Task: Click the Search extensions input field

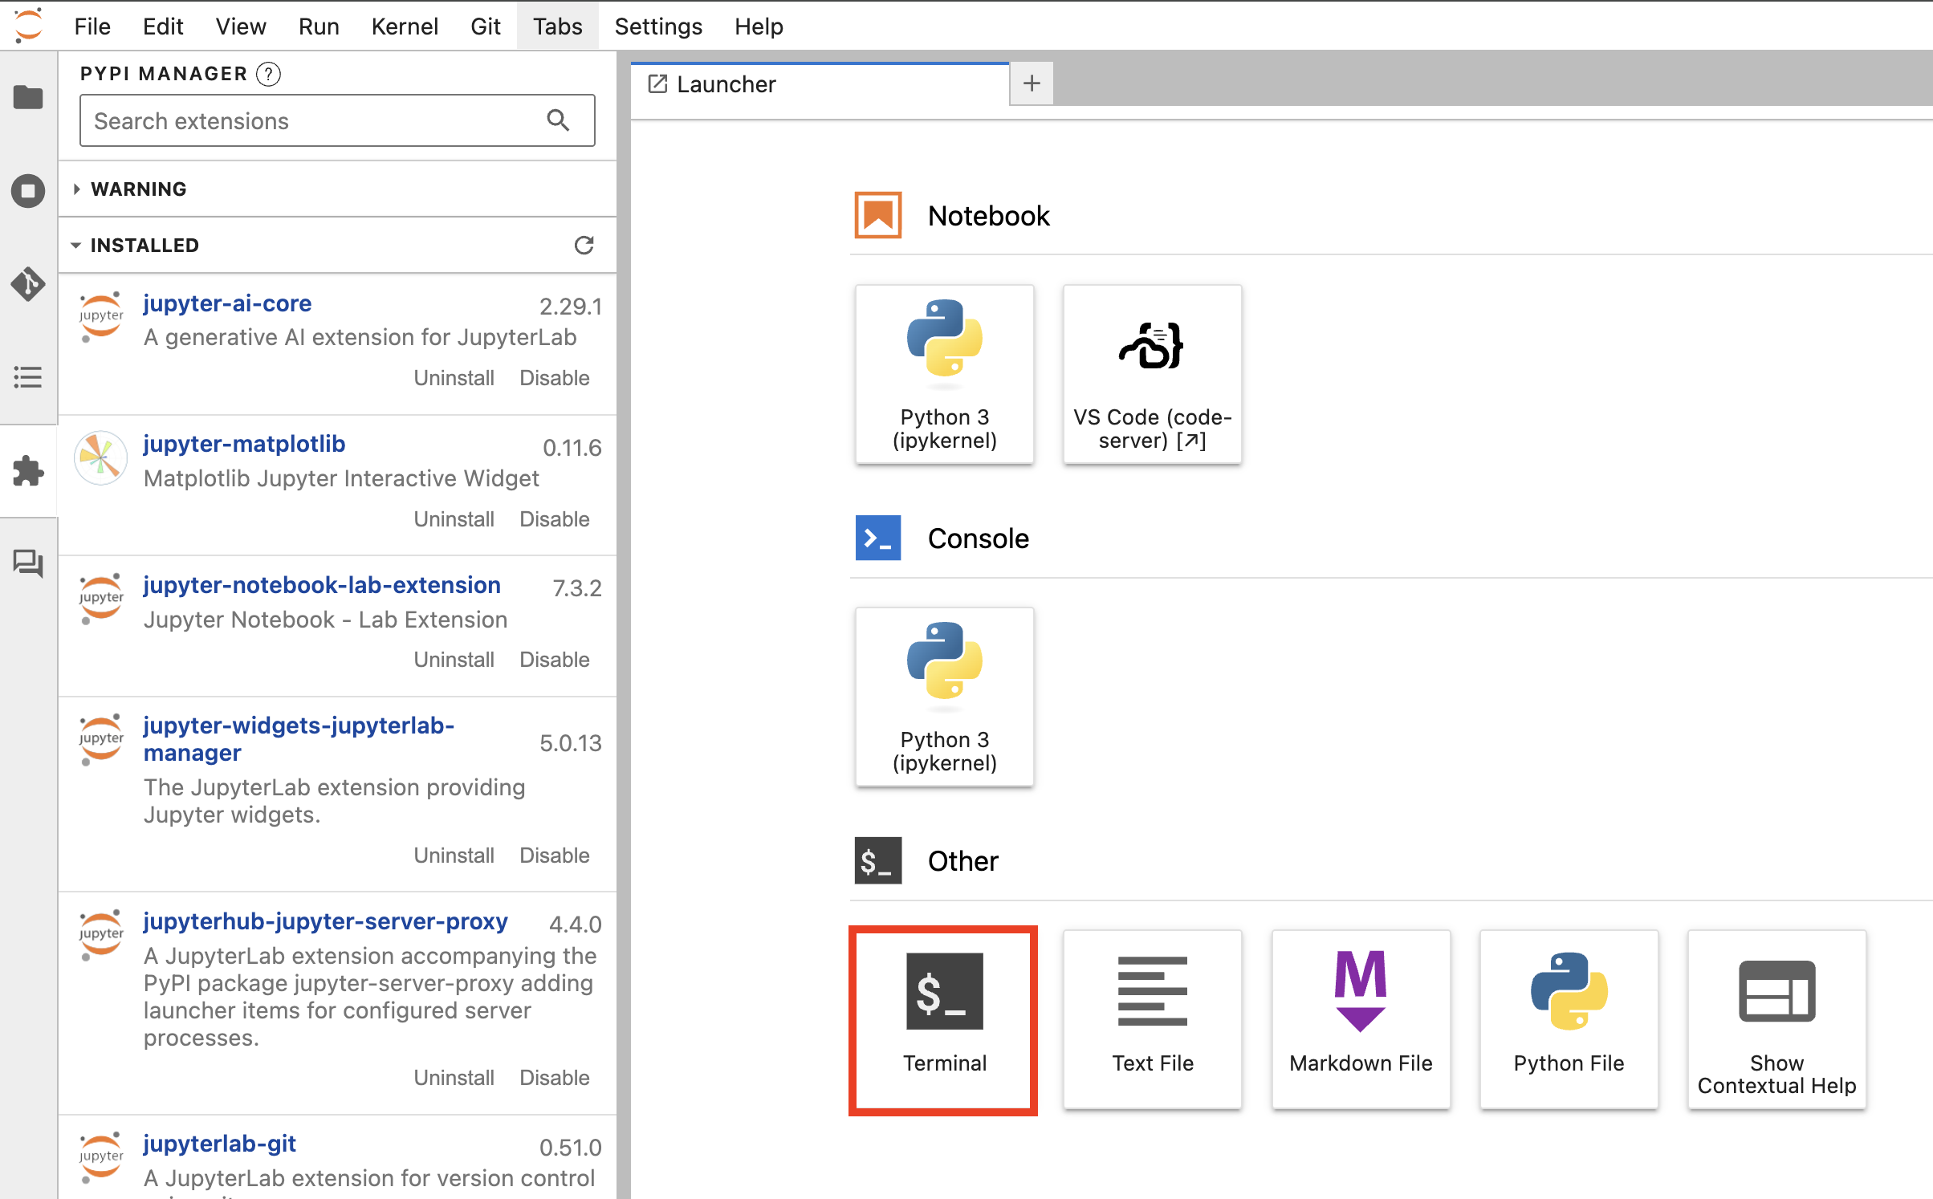Action: point(313,121)
